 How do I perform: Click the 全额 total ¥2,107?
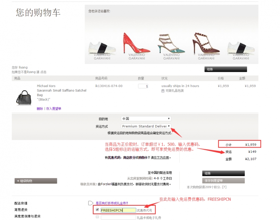(x=251, y=159)
